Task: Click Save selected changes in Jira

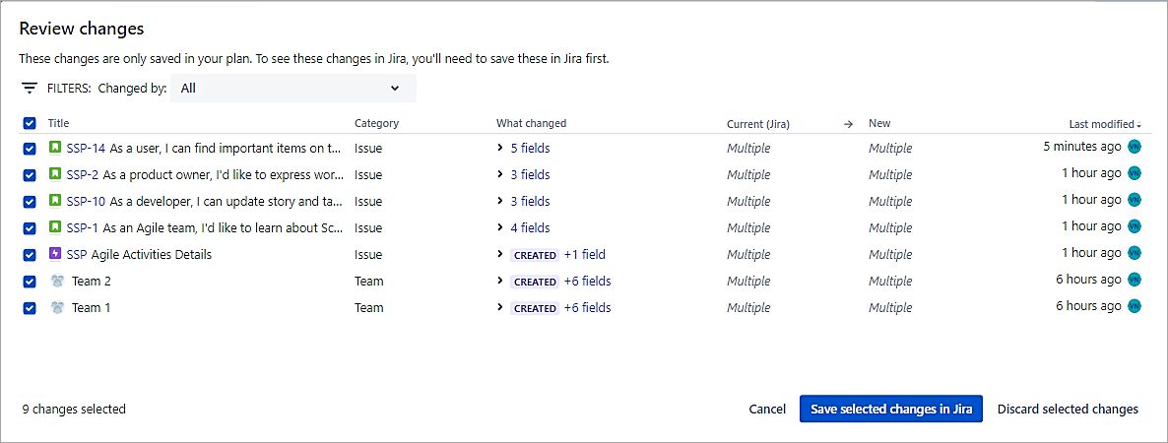Action: pyautogui.click(x=890, y=409)
